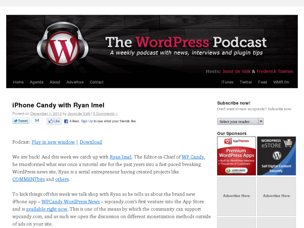Open the WPCandy WordPress News link

(x=71, y=202)
